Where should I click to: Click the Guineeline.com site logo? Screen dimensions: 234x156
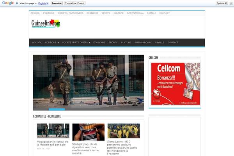[x=46, y=23]
